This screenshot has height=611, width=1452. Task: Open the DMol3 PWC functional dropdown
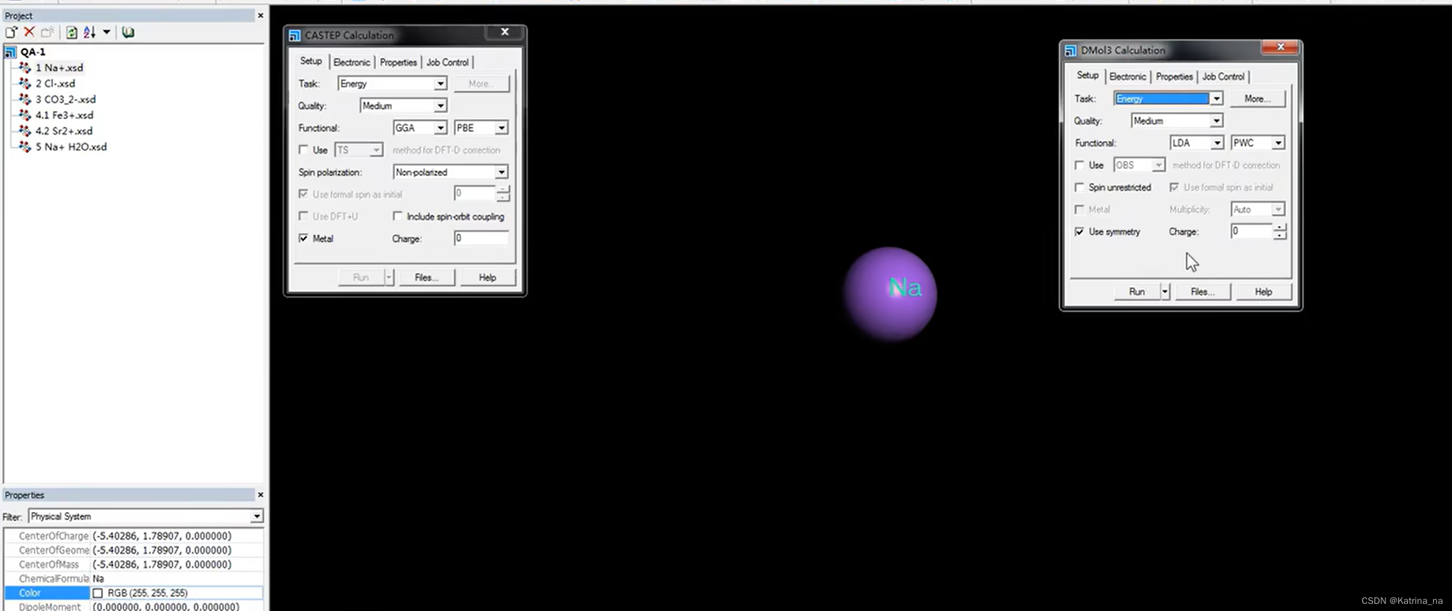point(1277,143)
